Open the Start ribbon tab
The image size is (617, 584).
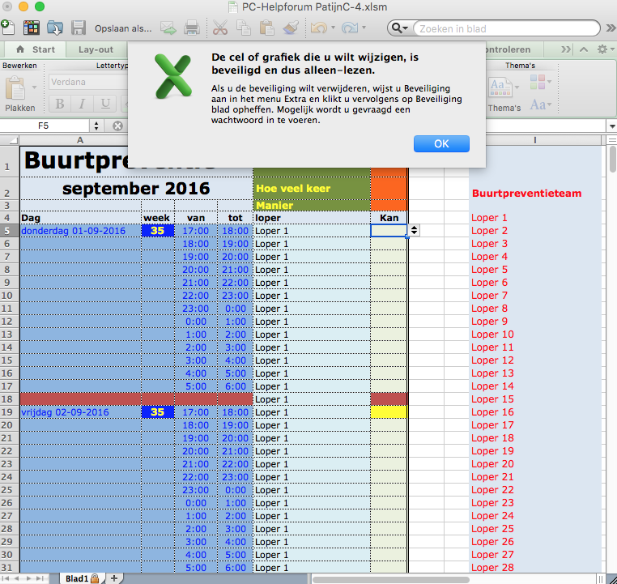36,49
